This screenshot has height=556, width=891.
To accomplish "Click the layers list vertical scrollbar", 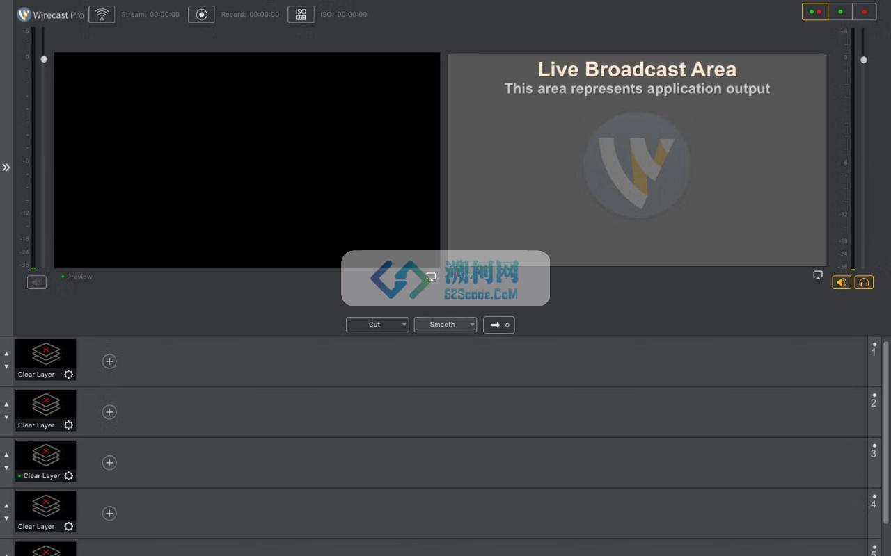I will click(x=886, y=432).
